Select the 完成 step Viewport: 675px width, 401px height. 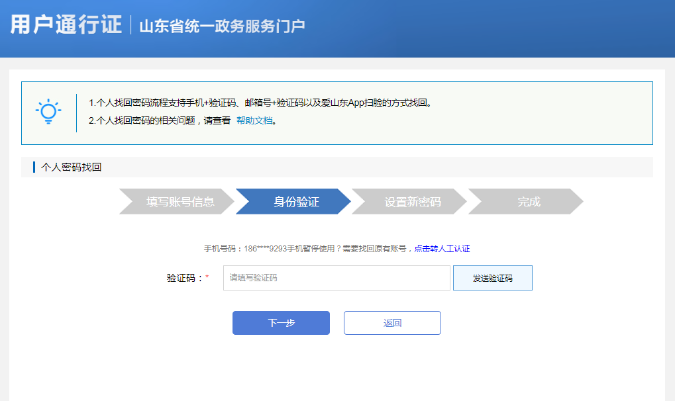(528, 202)
